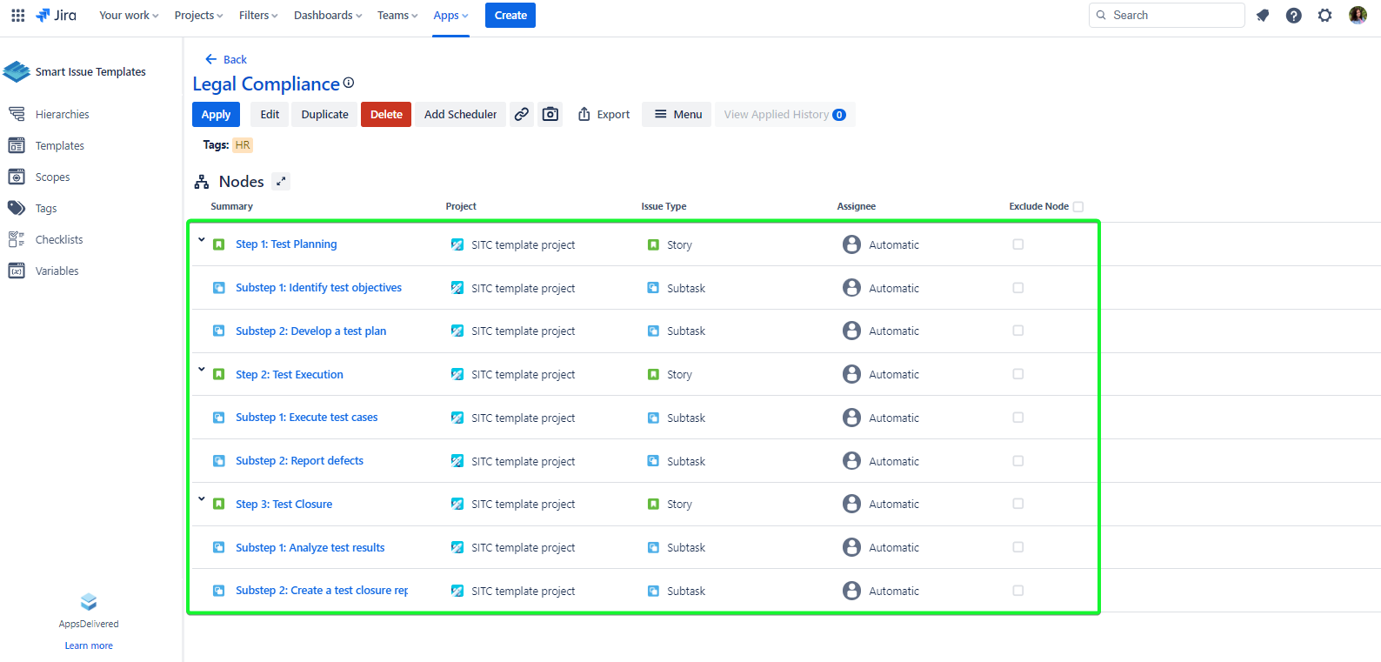This screenshot has width=1381, height=662.
Task: Open the help question mark icon
Action: [x=1293, y=16]
